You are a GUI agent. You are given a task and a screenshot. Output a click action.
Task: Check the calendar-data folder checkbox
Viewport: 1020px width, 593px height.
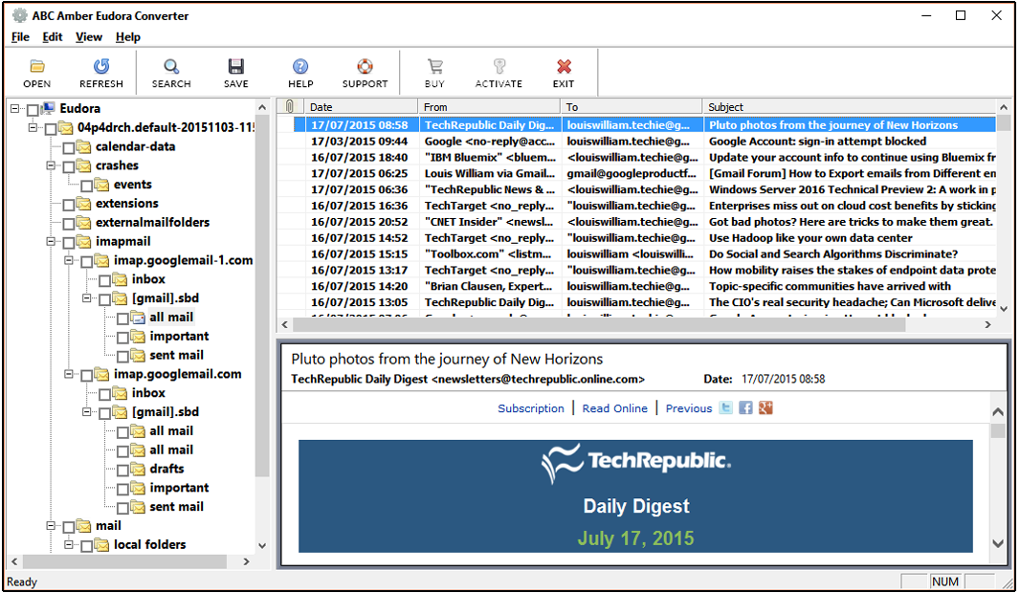[x=68, y=148]
